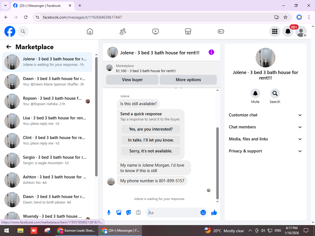This screenshot has height=236, width=315.
Task: Open the Facebook search icon
Action: (23, 31)
